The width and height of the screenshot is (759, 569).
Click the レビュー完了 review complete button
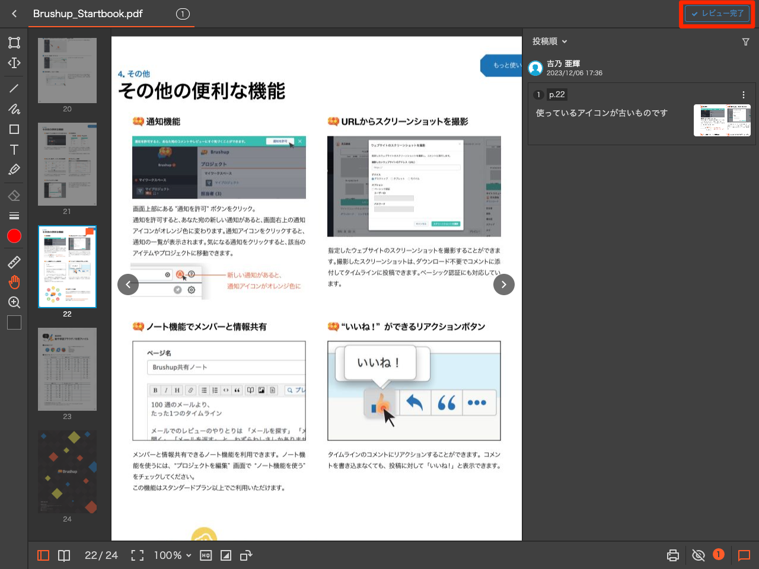coord(717,14)
